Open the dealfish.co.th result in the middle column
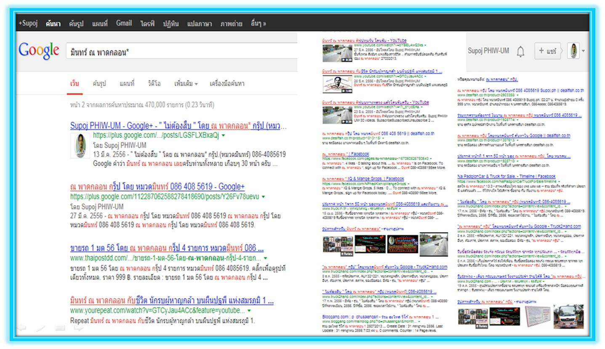This screenshot has height=349, width=605. coord(378,134)
